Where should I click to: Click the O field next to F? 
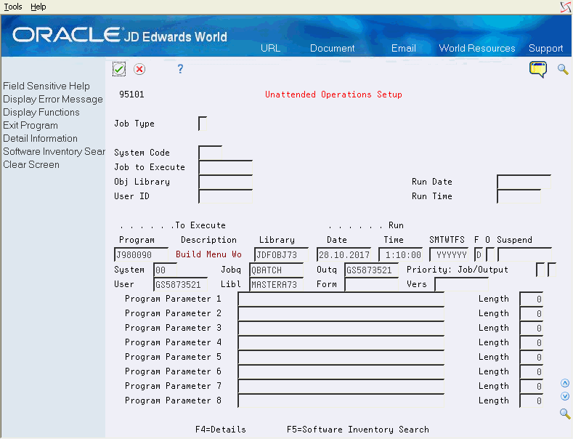pos(490,254)
